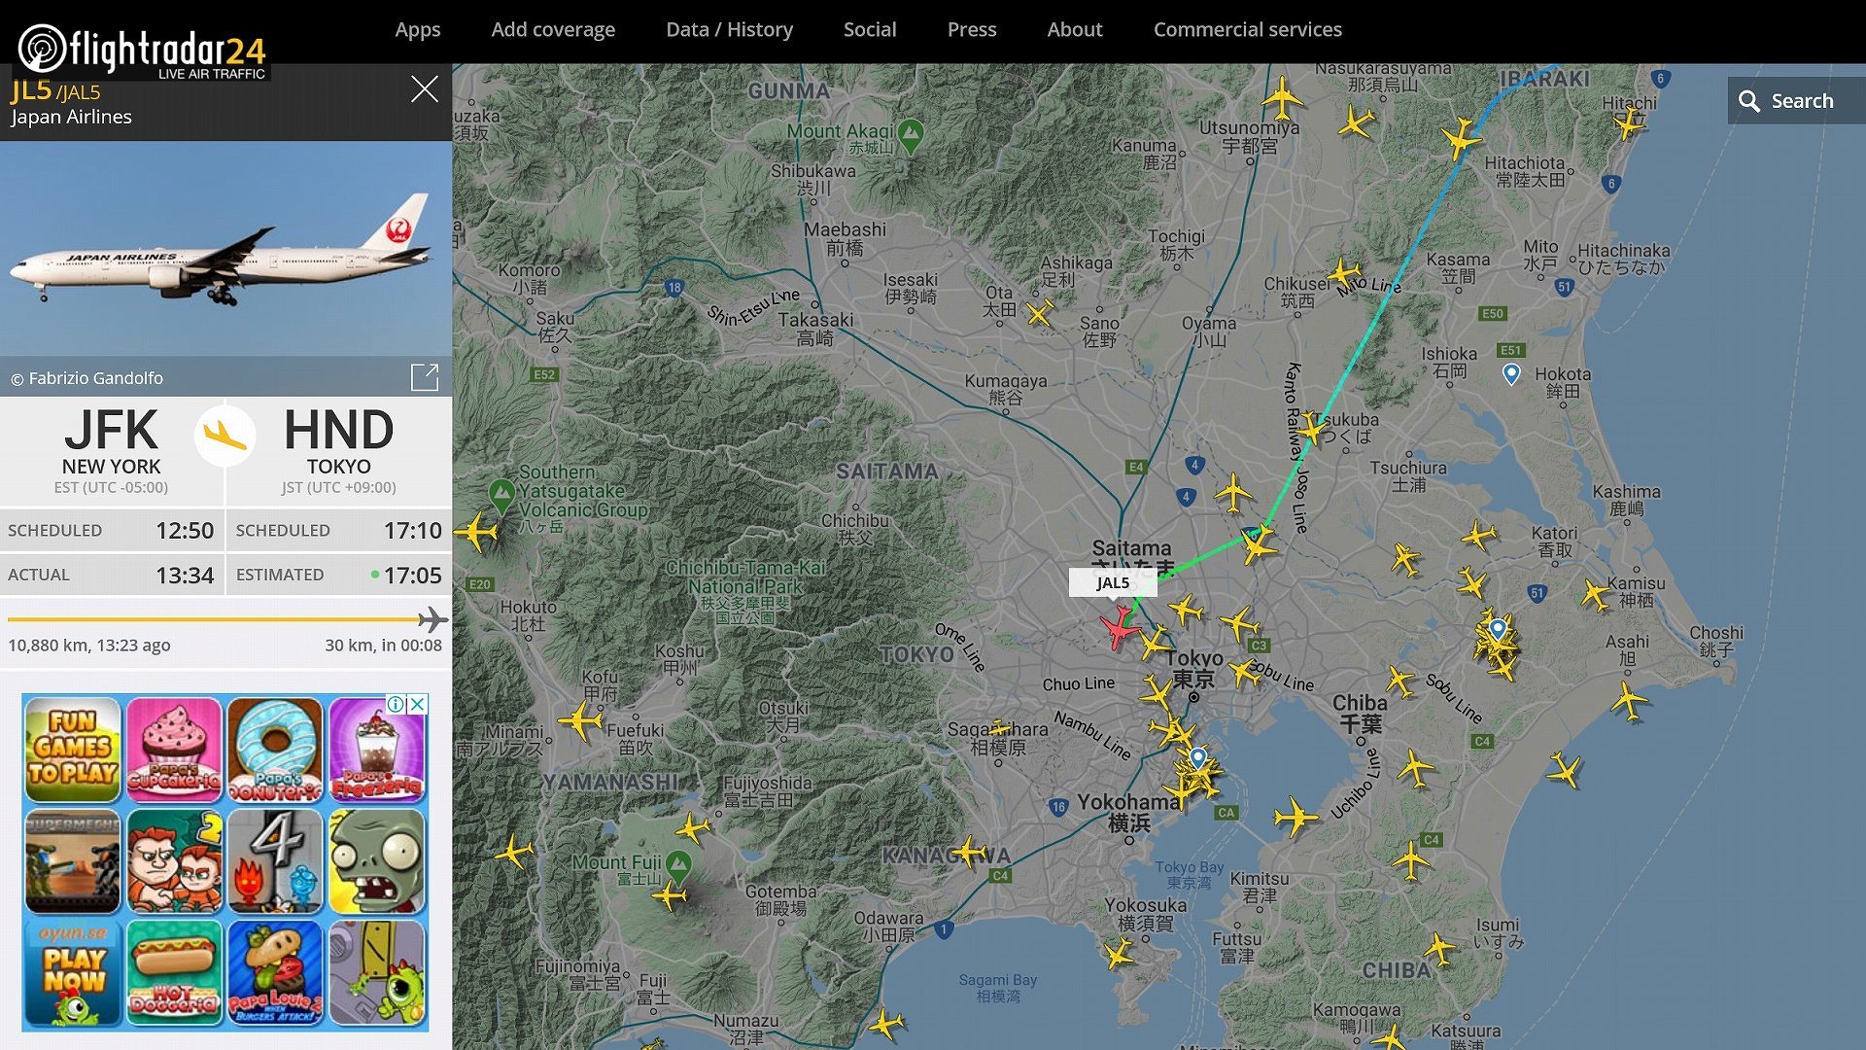The width and height of the screenshot is (1866, 1050).
Task: Click Haneda airport pin marker
Action: [x=1198, y=757]
